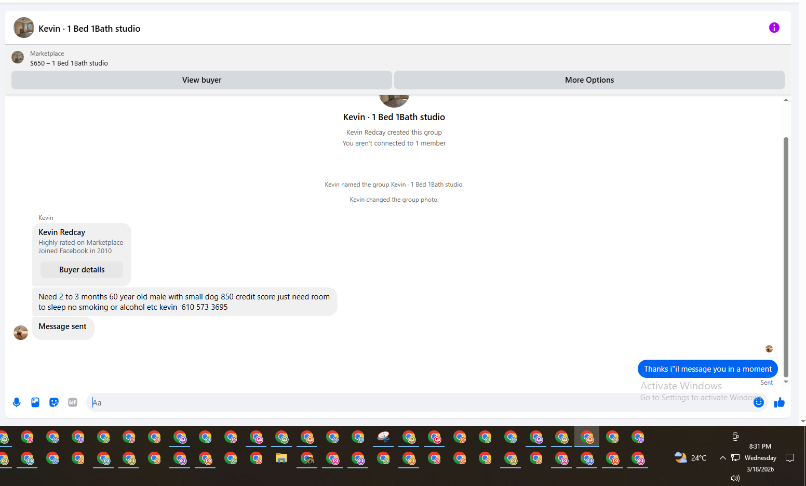The height and width of the screenshot is (486, 806).
Task: Click the Meet Now camera tray icon
Action: (x=735, y=437)
